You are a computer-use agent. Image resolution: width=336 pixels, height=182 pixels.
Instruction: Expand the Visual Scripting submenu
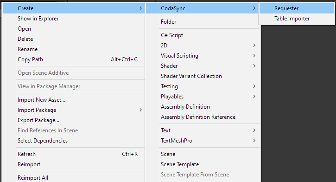coord(202,56)
